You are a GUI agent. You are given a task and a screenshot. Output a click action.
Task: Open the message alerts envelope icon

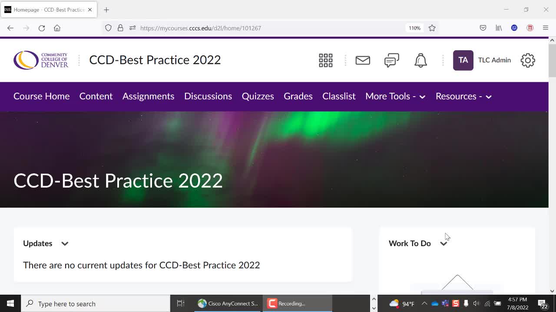point(363,60)
